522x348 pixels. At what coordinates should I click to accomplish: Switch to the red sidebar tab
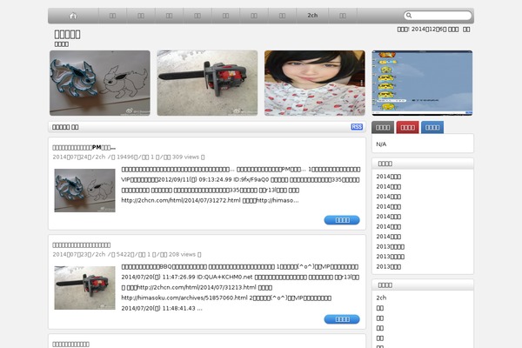click(407, 127)
